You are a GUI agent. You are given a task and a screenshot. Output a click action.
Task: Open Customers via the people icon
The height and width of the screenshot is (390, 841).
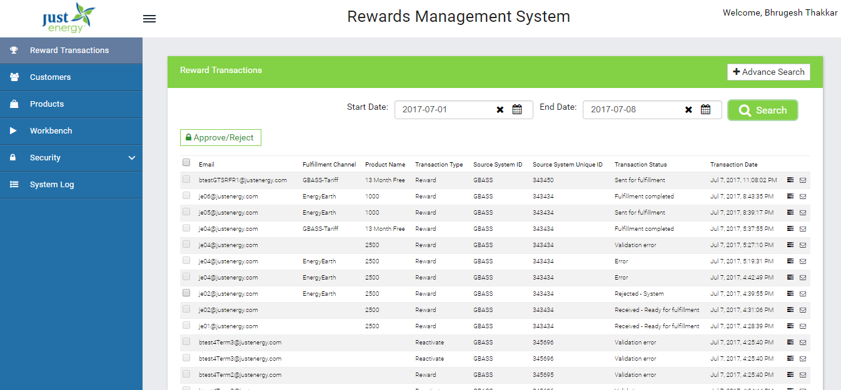14,77
